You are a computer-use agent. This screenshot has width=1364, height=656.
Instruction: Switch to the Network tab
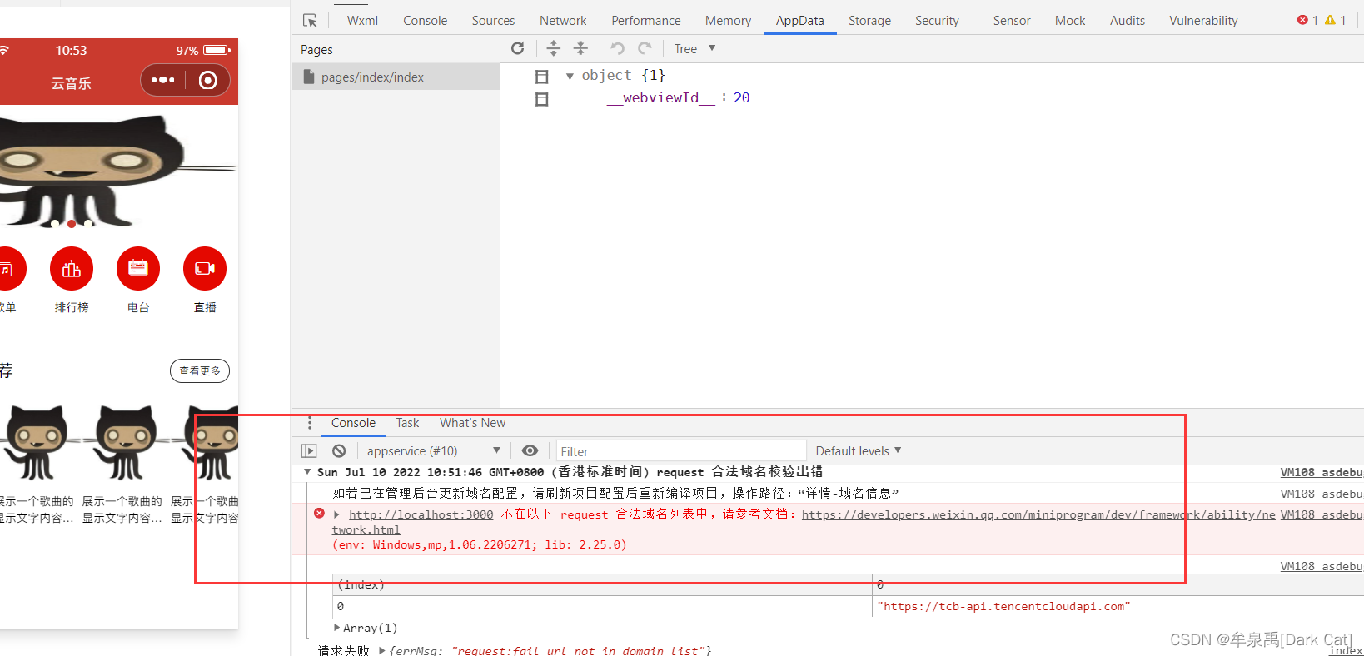coord(563,21)
